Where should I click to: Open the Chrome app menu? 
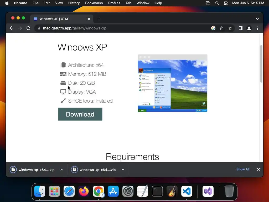point(20,3)
